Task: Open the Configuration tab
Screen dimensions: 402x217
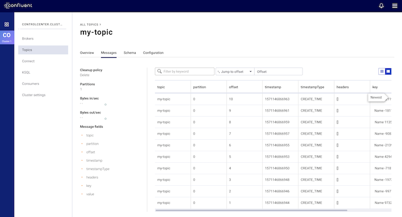Action: [x=153, y=53]
